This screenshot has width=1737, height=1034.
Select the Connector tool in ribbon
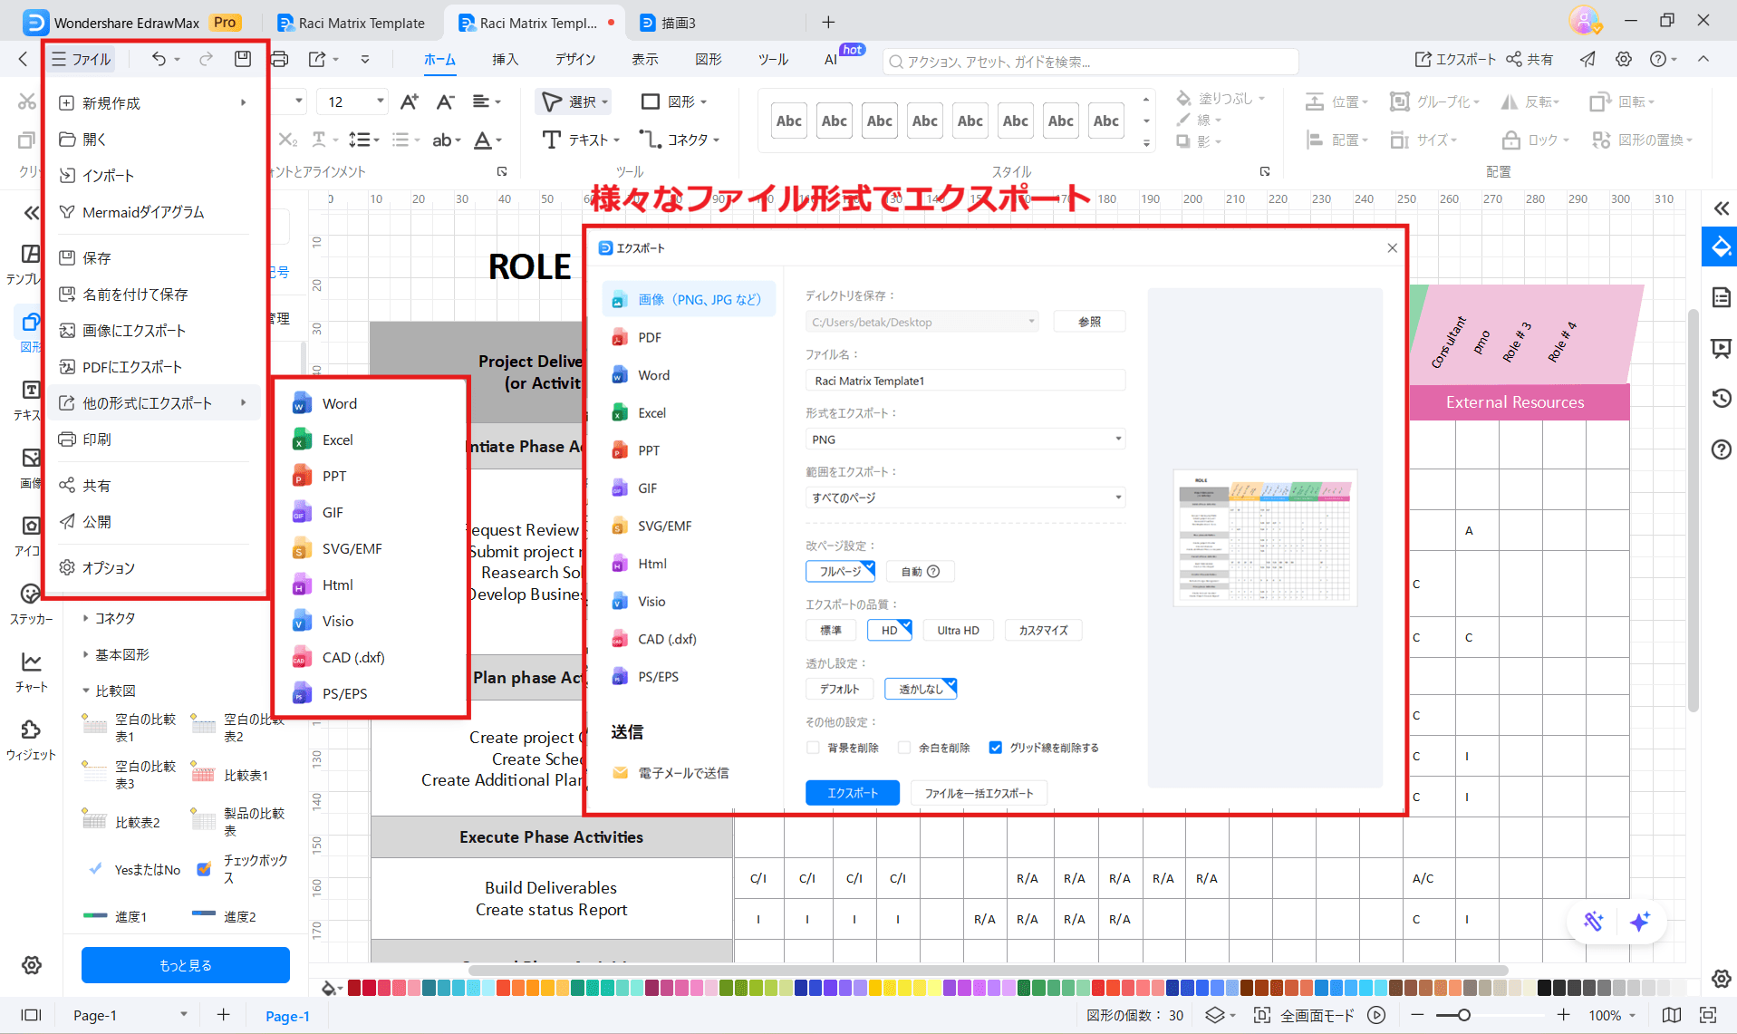[679, 140]
